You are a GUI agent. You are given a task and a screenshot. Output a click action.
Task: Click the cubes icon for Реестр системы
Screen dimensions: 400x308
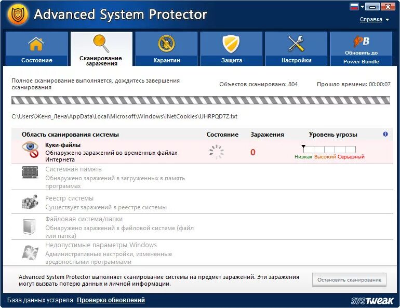[30, 202]
